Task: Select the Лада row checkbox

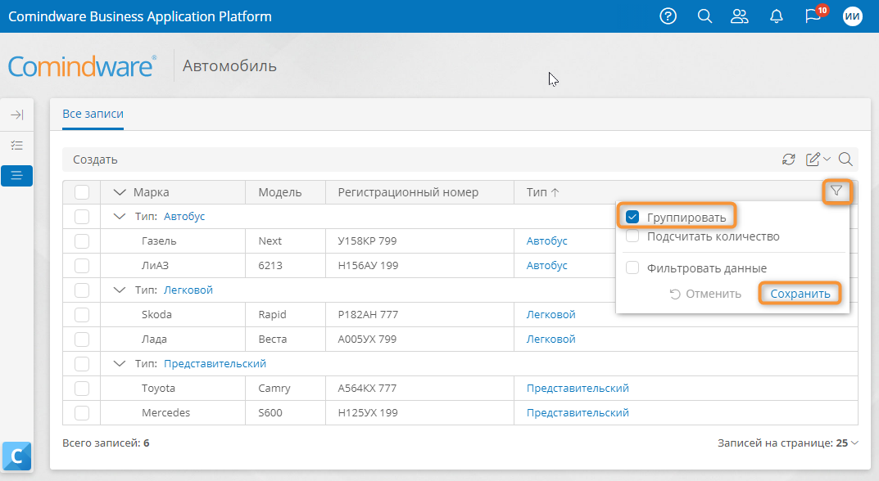Action: coord(82,339)
